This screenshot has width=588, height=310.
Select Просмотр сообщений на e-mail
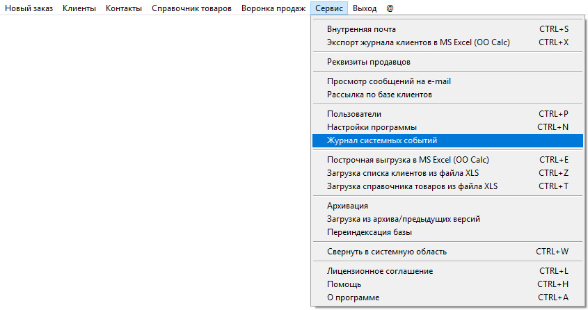click(388, 81)
